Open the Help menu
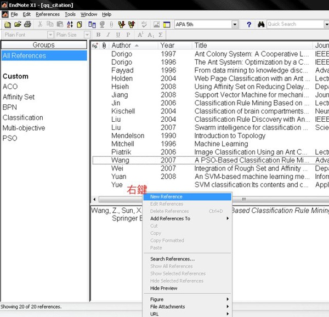Screen dimensions: 329x317 106,14
